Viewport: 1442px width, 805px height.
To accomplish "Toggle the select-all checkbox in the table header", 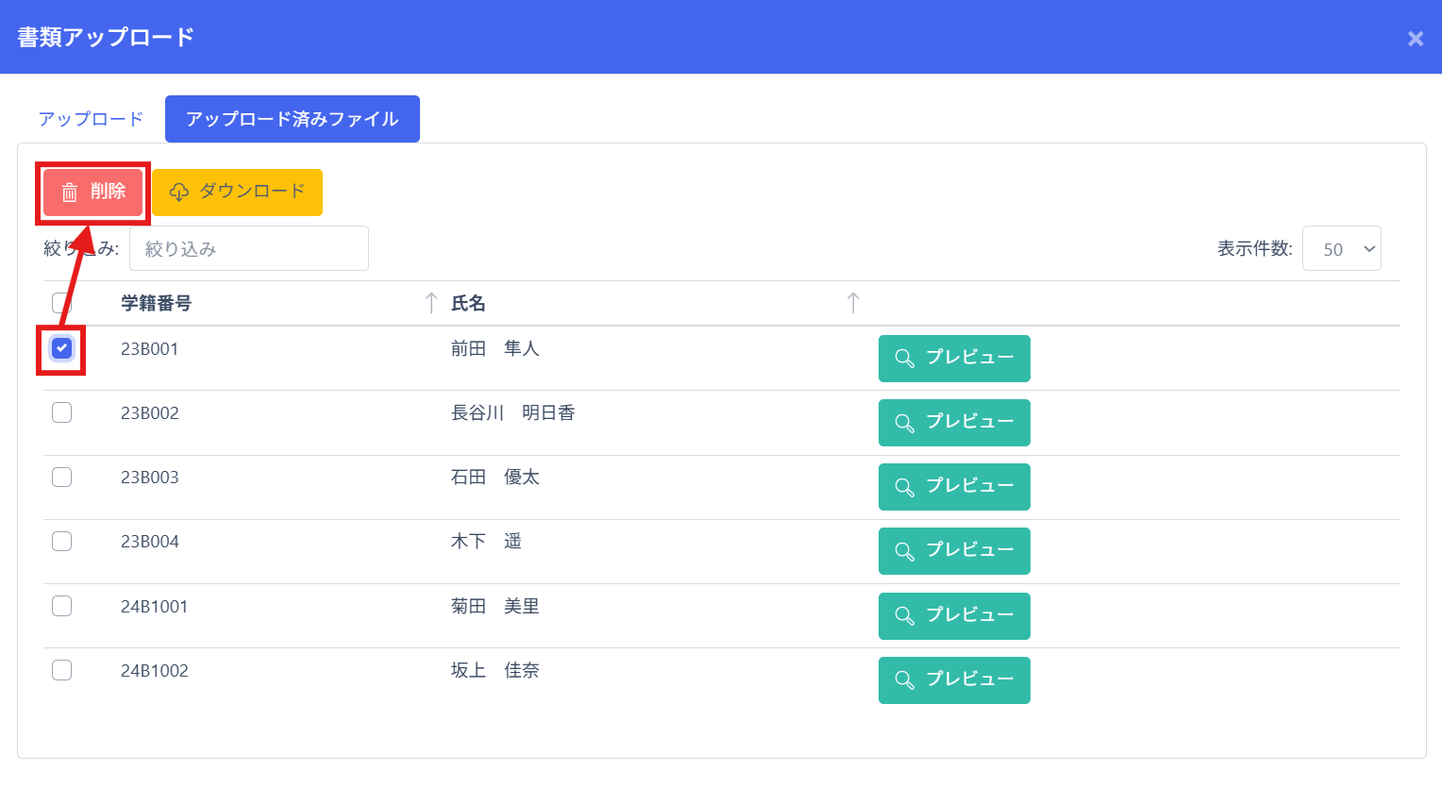I will tap(61, 303).
